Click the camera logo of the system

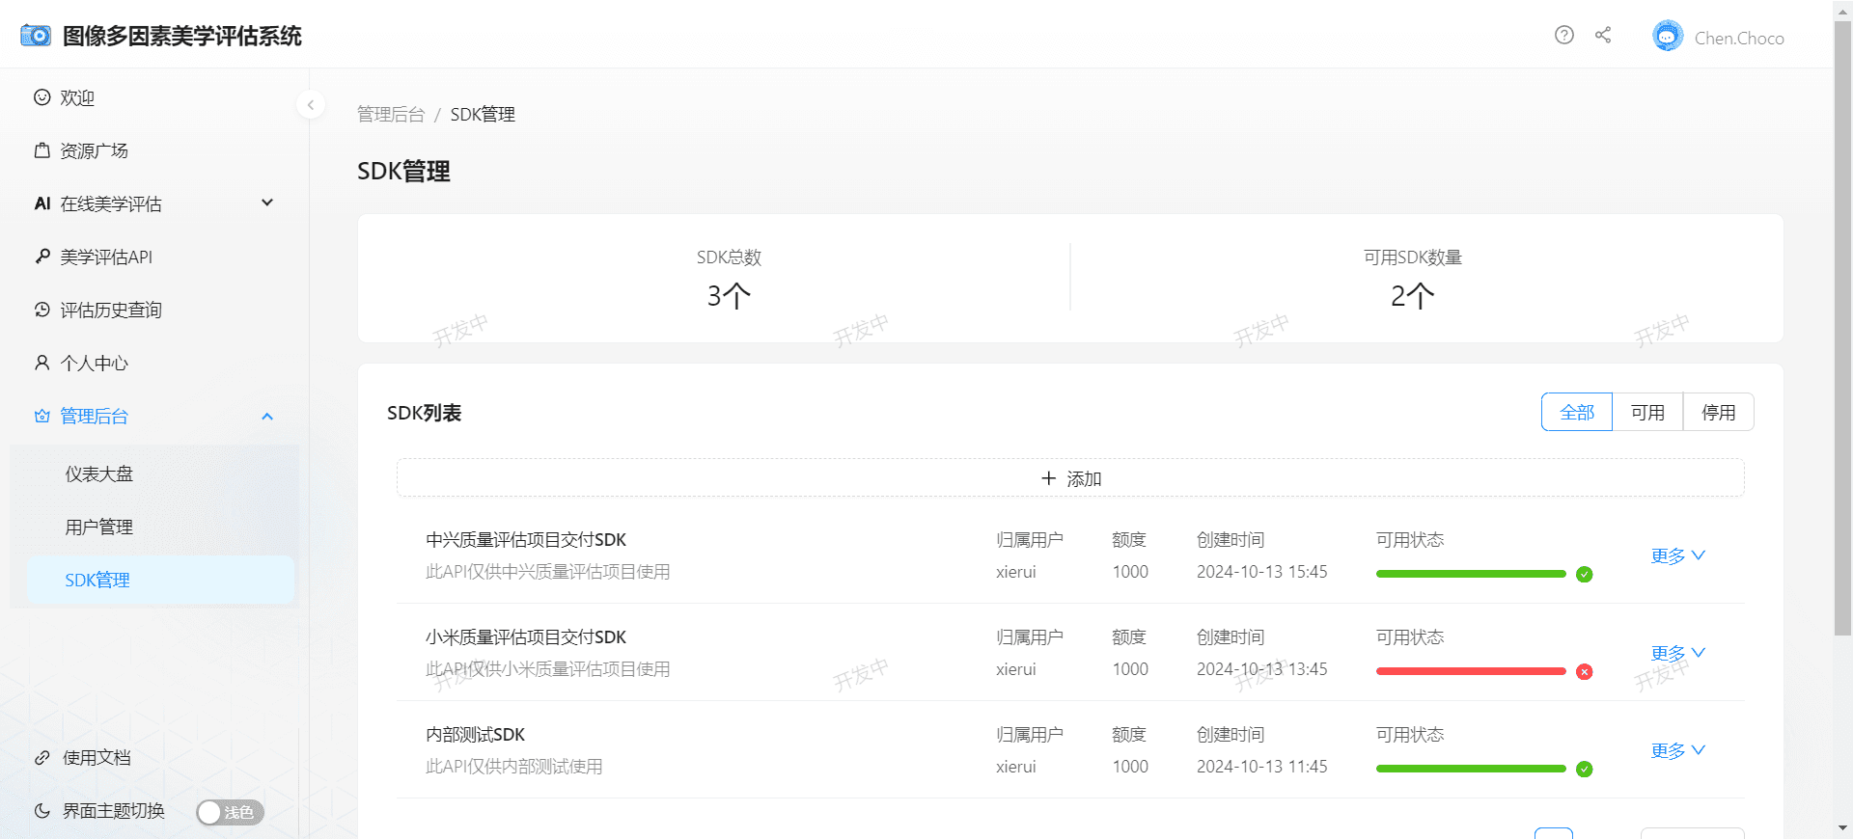[x=36, y=36]
